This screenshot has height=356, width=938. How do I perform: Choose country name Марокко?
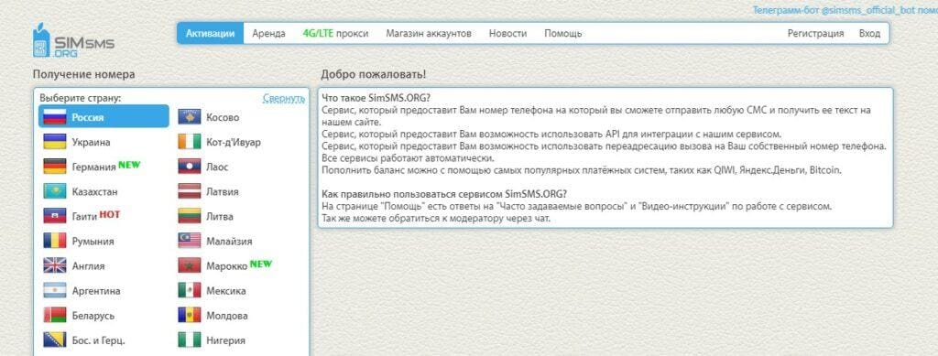(x=227, y=266)
